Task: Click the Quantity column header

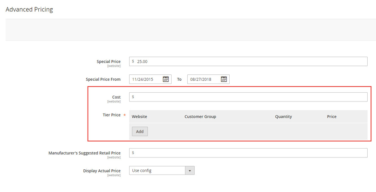Action: [x=283, y=117]
